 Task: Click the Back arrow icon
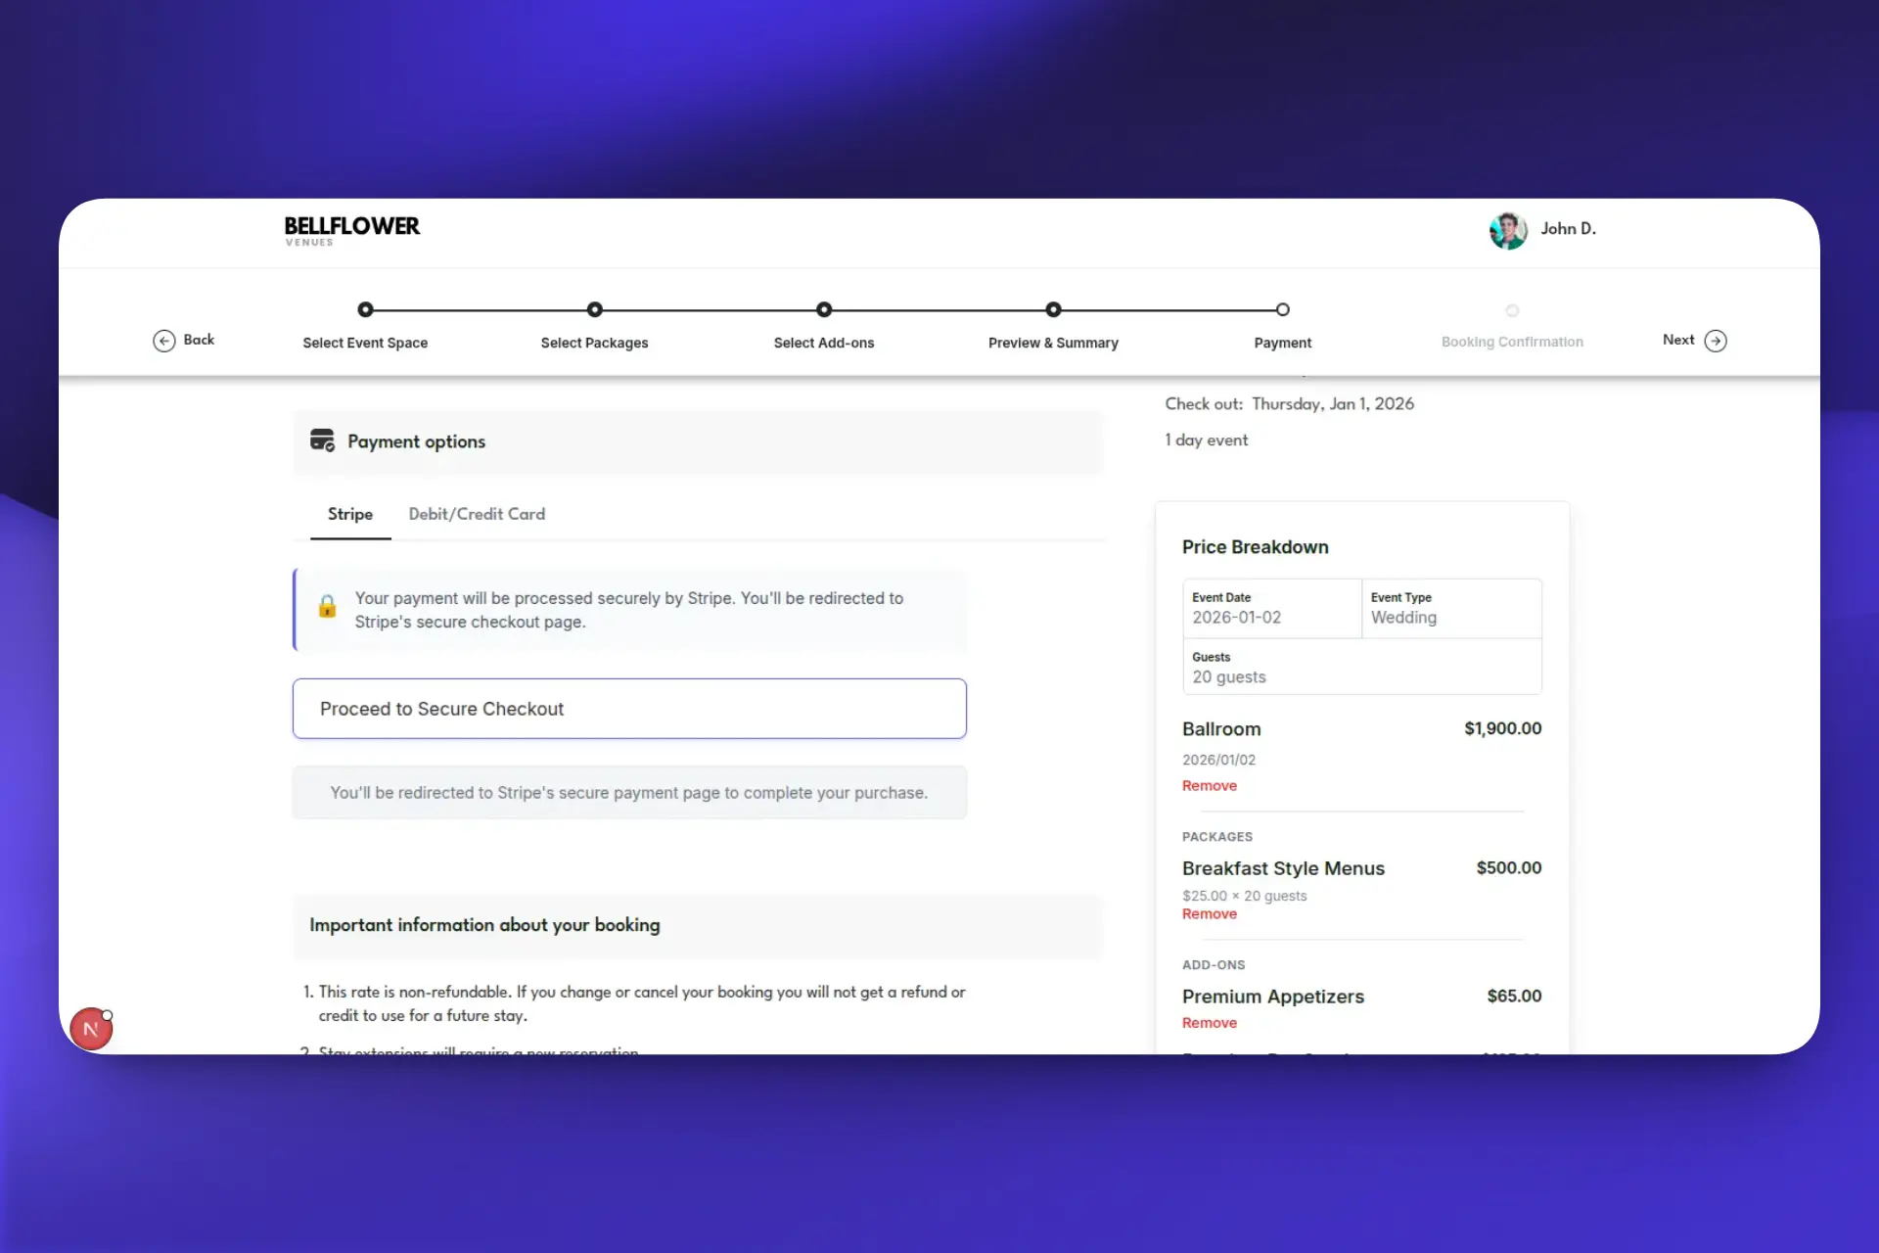click(x=163, y=341)
